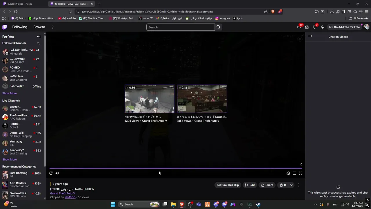The image size is (371, 209).
Task: Open Windows Start menu
Action: tap(113, 204)
